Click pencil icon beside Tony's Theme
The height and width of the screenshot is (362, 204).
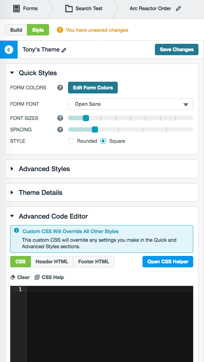64,50
